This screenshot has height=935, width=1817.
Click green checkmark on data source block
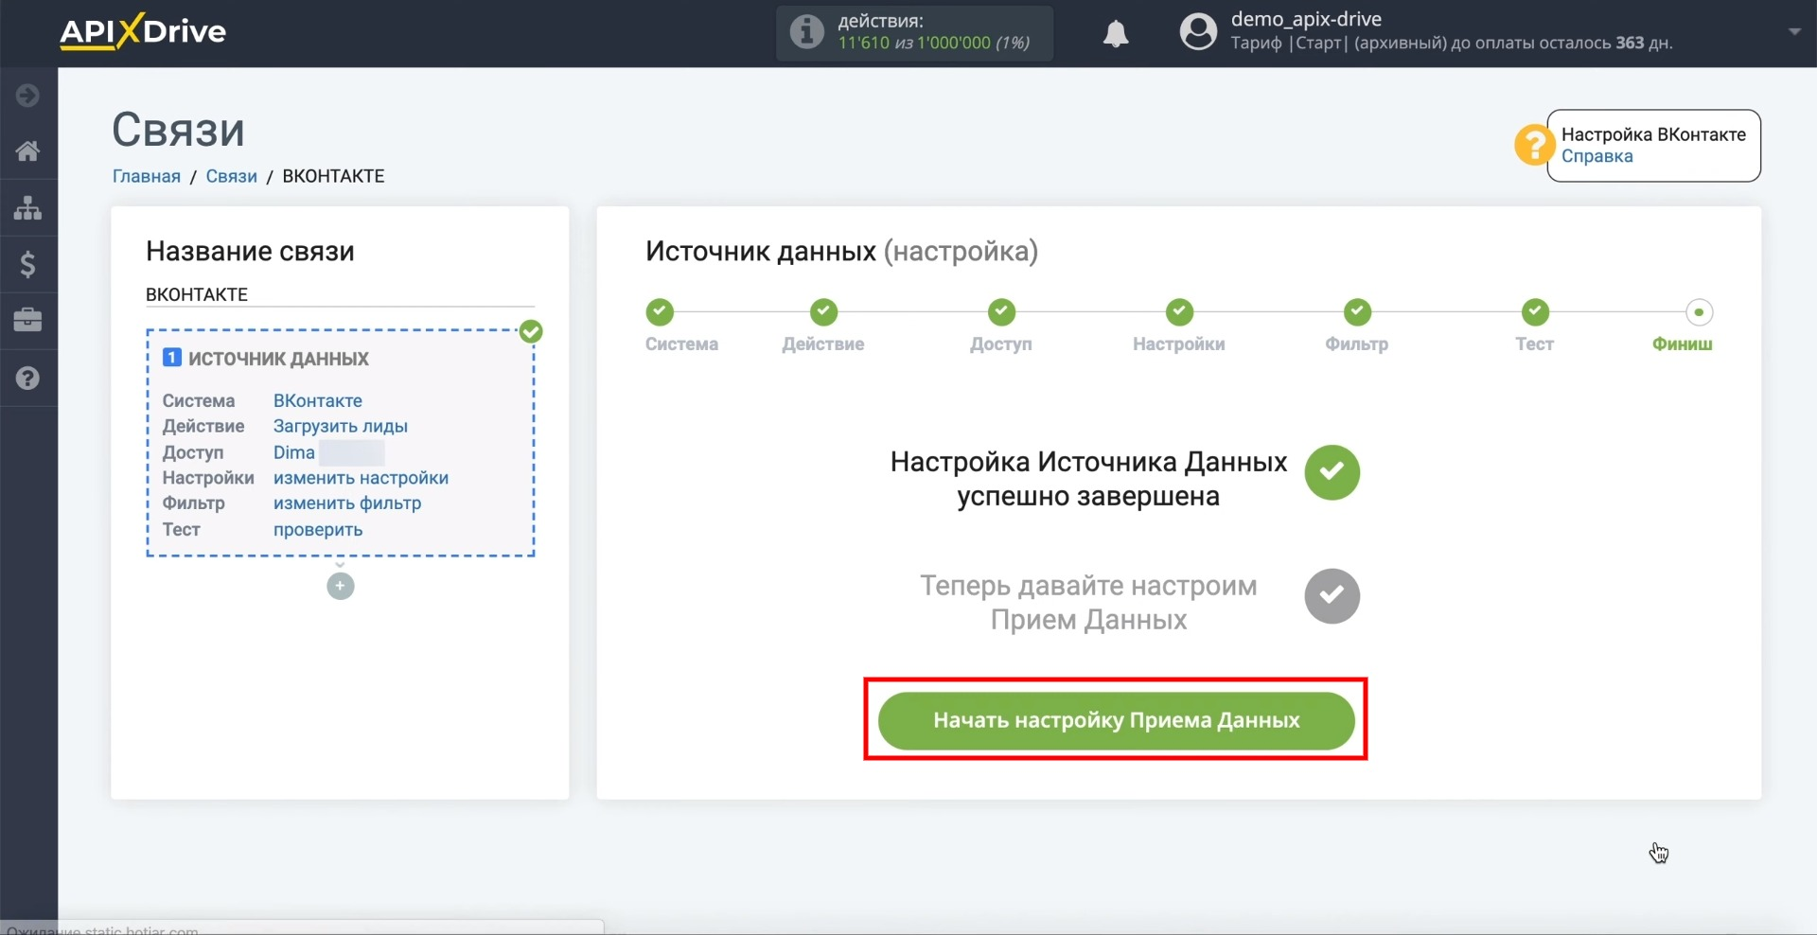[x=531, y=331]
